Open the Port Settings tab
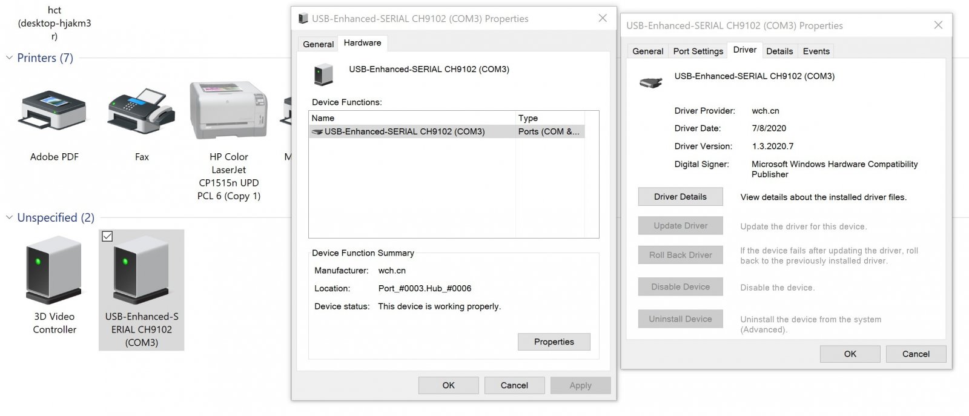 click(698, 51)
